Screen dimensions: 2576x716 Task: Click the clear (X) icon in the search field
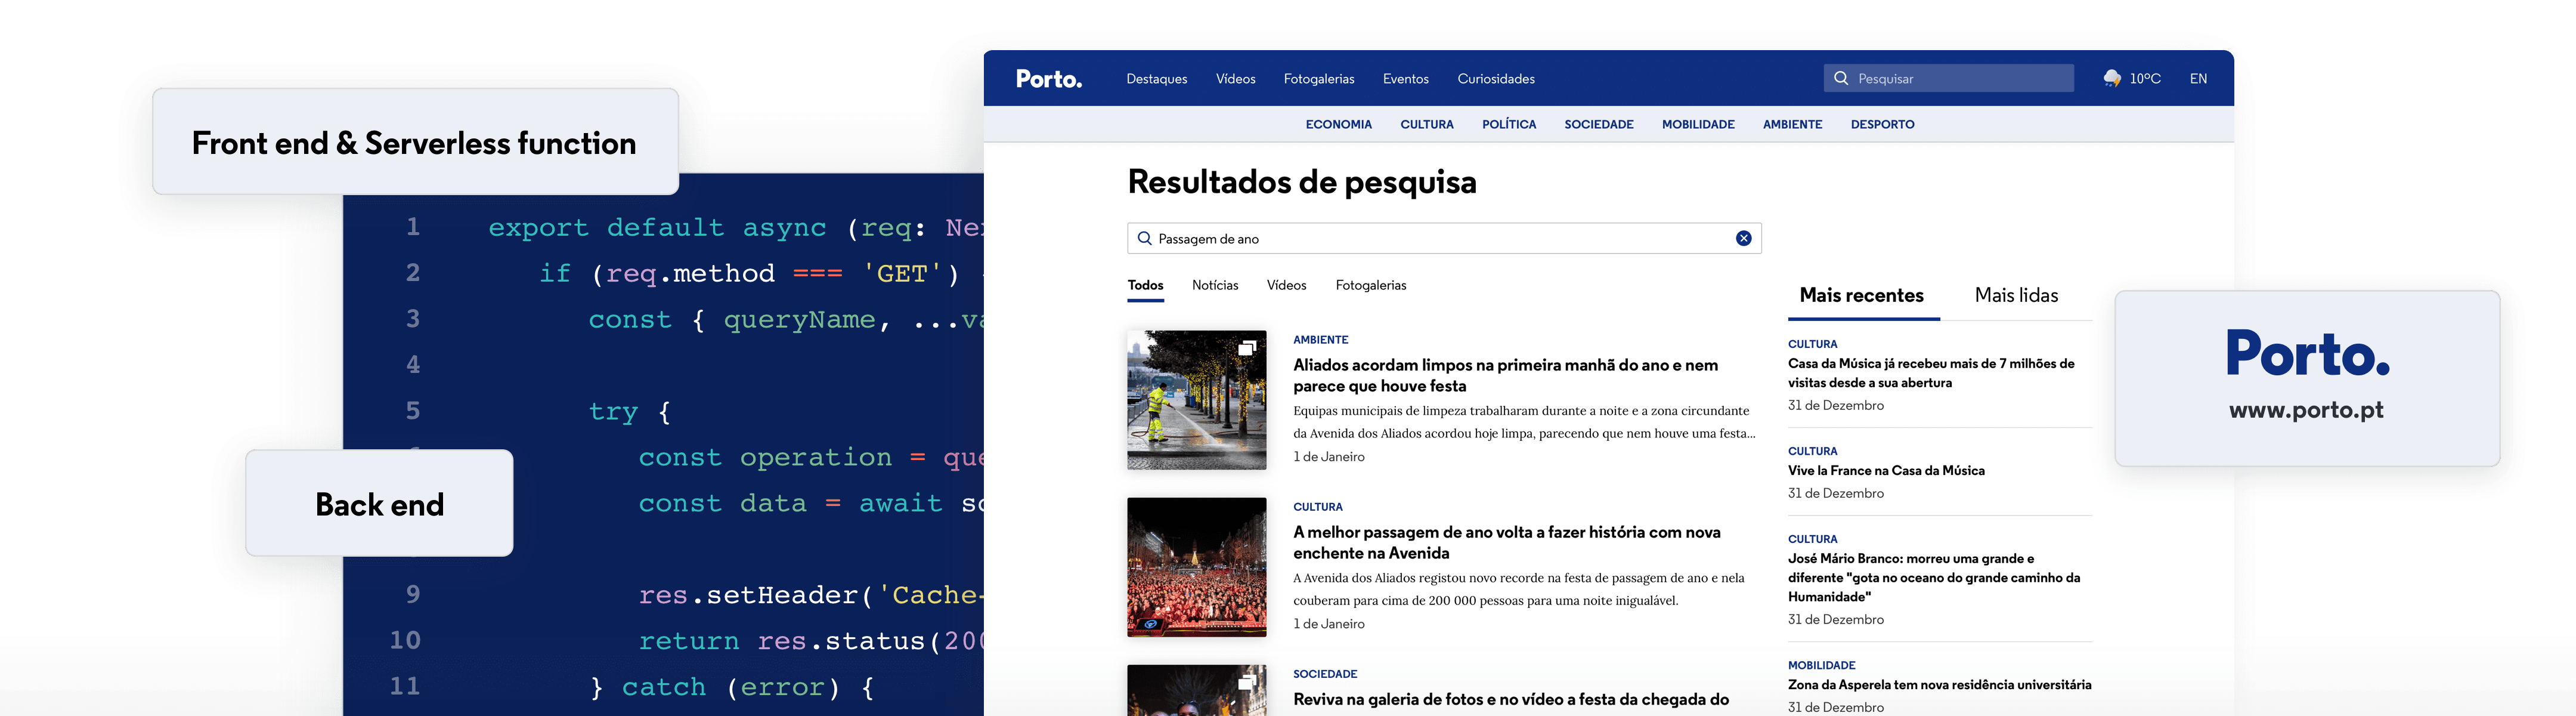1744,238
